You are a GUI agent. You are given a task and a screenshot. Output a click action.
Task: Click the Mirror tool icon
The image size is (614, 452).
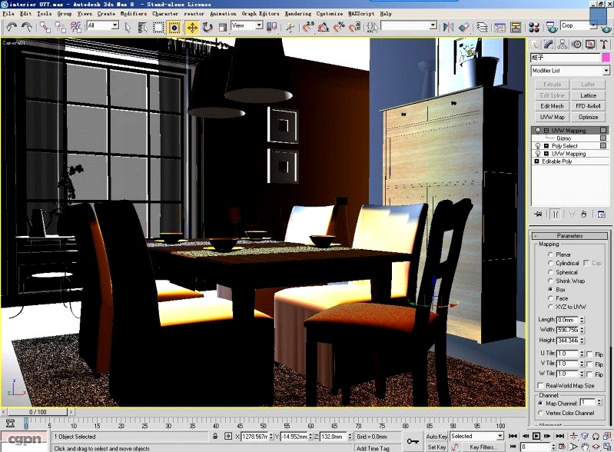pos(448,27)
